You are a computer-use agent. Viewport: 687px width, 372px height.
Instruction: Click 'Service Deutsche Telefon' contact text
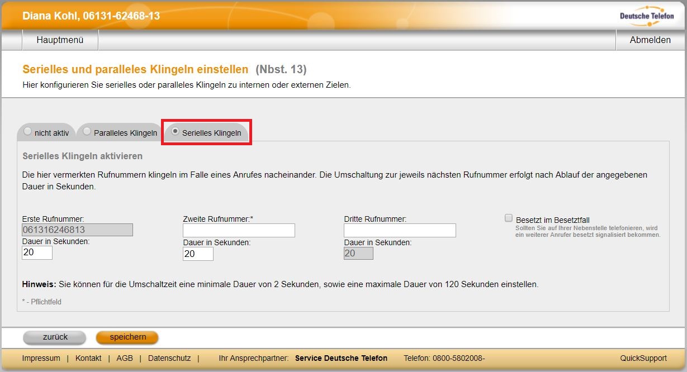(x=341, y=358)
